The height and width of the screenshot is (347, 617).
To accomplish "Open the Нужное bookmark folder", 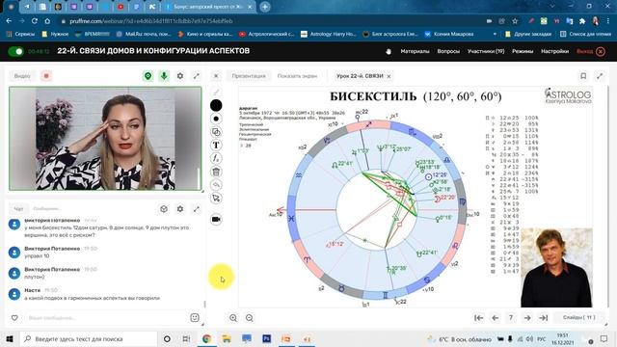I will click(56, 35).
